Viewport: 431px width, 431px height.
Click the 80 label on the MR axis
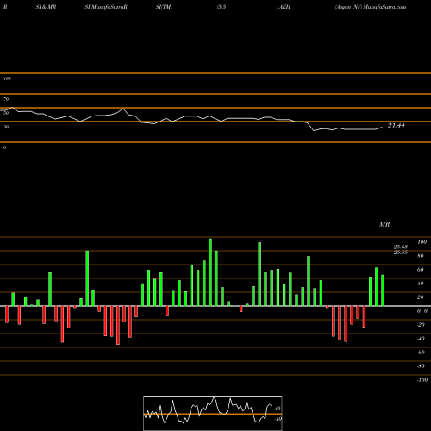421,256
